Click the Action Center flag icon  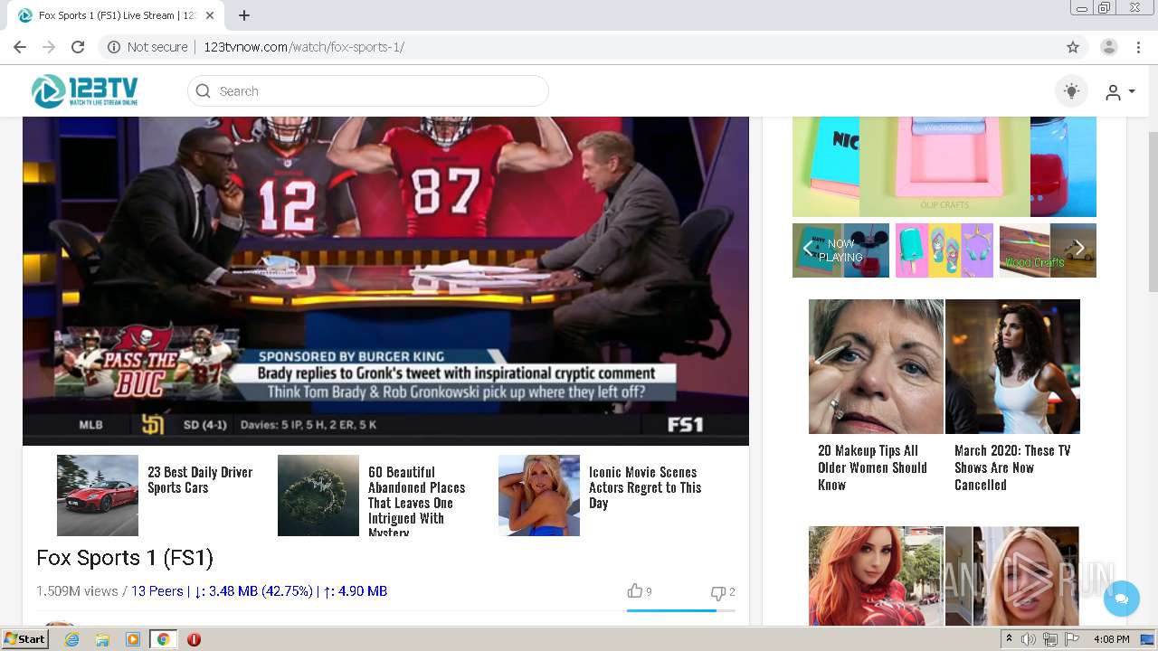[x=1072, y=639]
